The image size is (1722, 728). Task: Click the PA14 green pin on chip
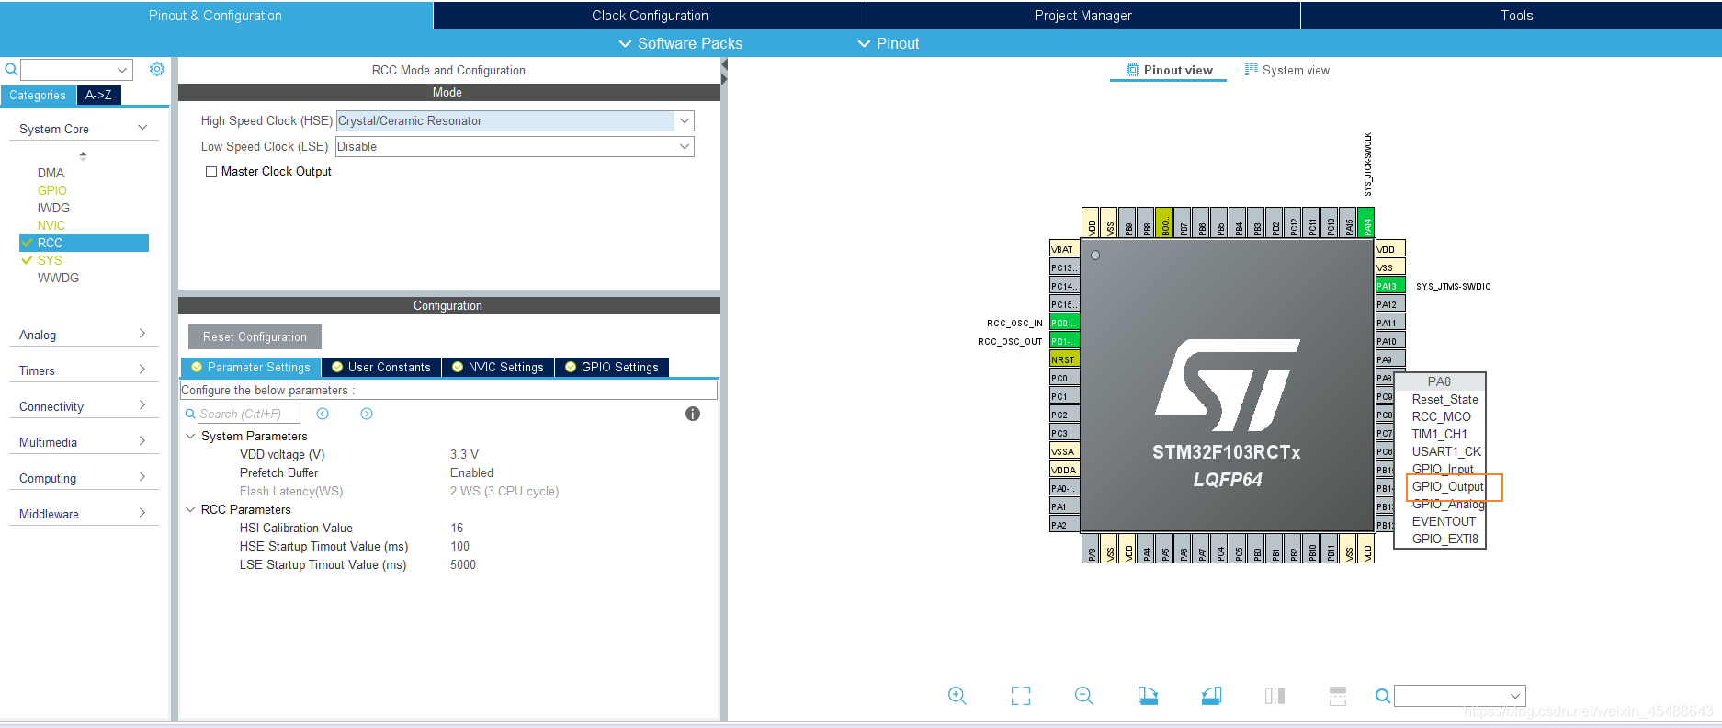point(1366,222)
